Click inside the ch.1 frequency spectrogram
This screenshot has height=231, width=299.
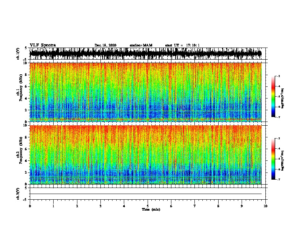(145, 92)
